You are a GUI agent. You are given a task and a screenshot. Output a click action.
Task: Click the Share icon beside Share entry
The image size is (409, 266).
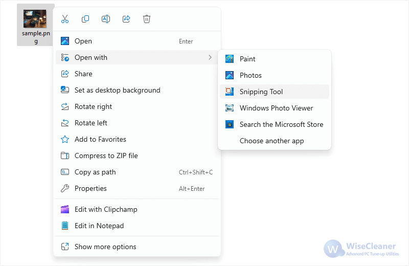[65, 74]
